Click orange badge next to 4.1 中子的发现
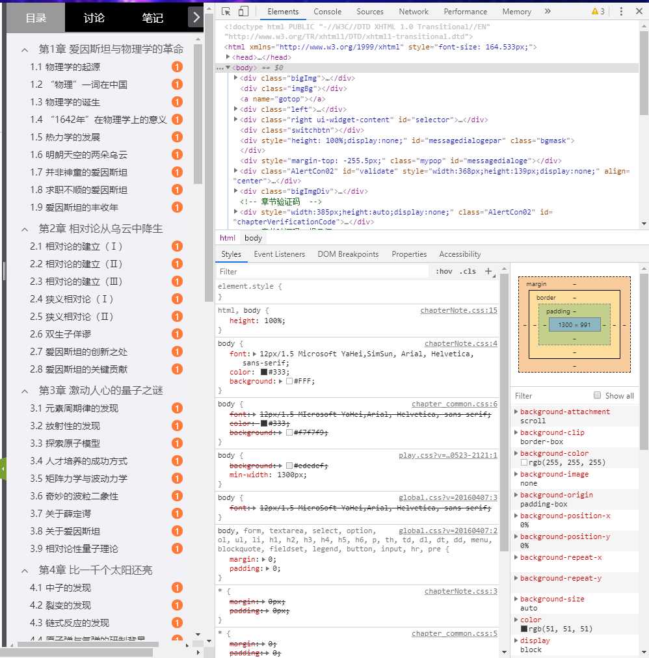This screenshot has height=658, width=649. [x=177, y=588]
